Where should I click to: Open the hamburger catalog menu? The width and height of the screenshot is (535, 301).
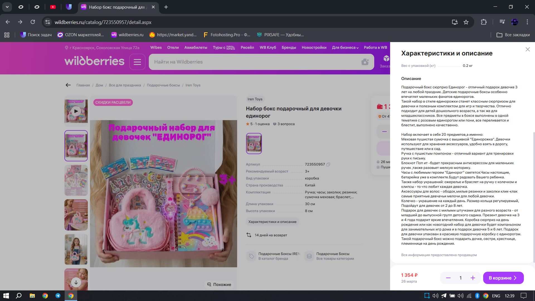137,62
